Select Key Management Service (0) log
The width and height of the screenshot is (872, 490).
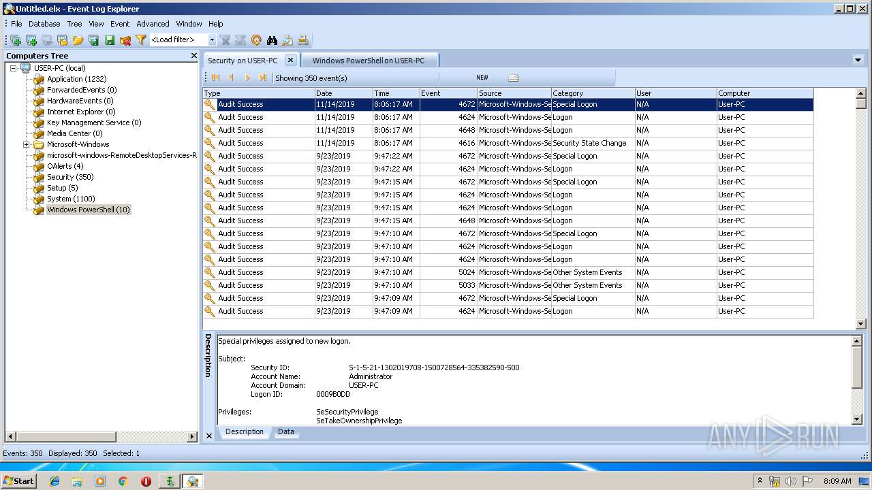(x=94, y=122)
